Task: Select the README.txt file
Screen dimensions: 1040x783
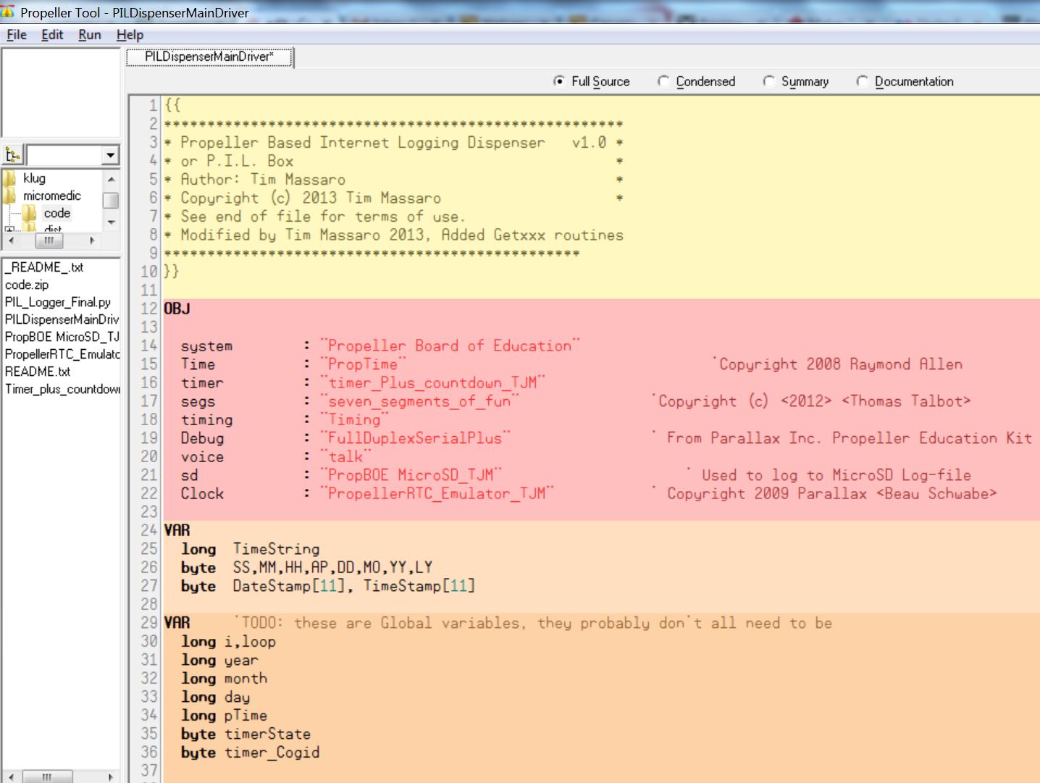Action: 38,372
